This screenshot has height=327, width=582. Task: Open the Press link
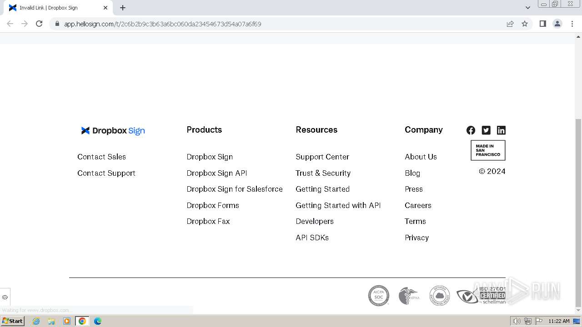414,189
